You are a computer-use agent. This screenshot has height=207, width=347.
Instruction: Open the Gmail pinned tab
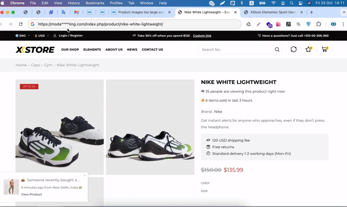point(77,12)
